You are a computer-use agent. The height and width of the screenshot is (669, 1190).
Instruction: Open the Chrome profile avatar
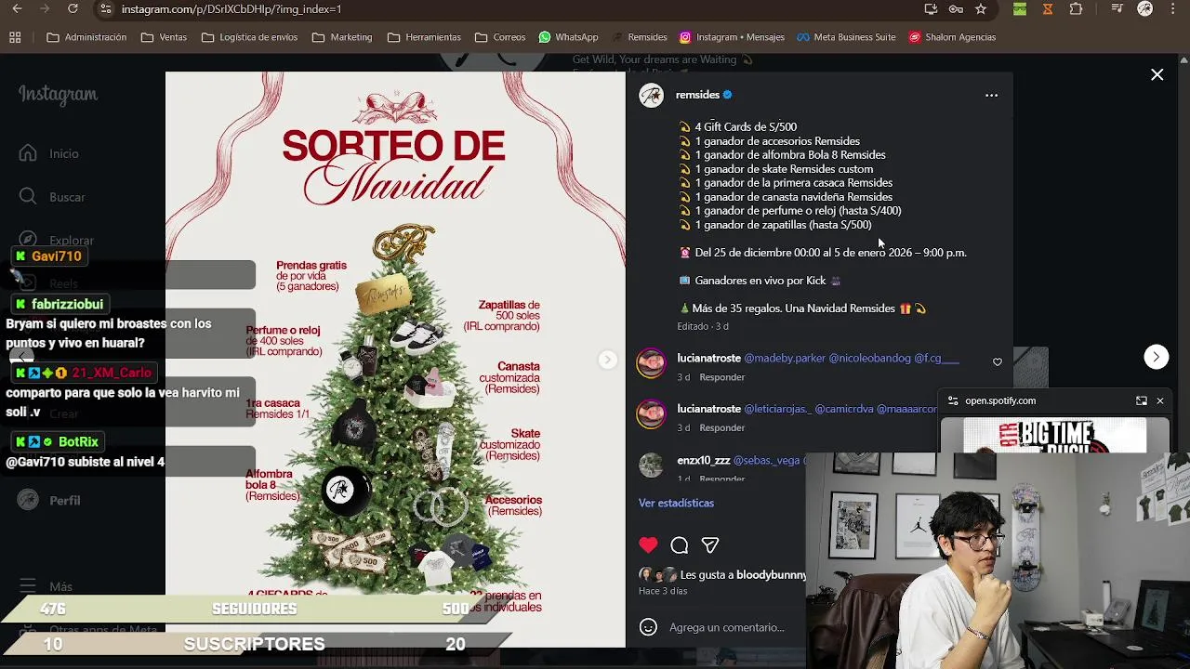tap(1144, 9)
